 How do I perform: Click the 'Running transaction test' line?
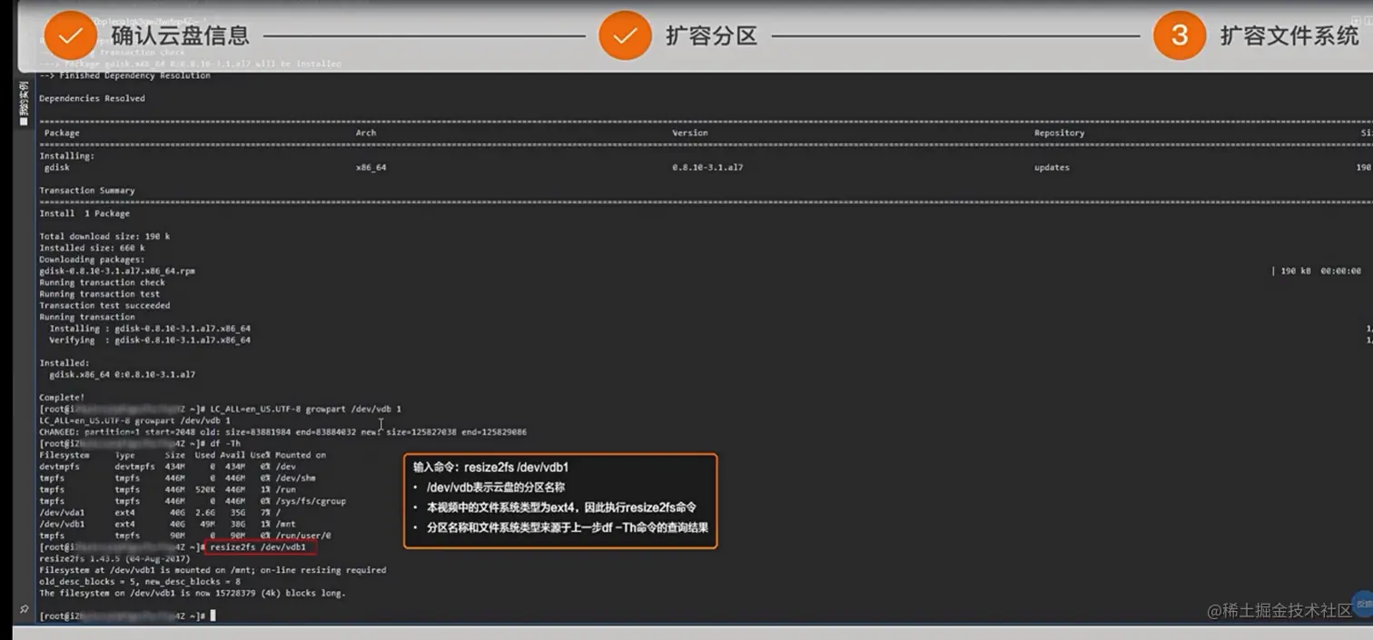coord(100,294)
